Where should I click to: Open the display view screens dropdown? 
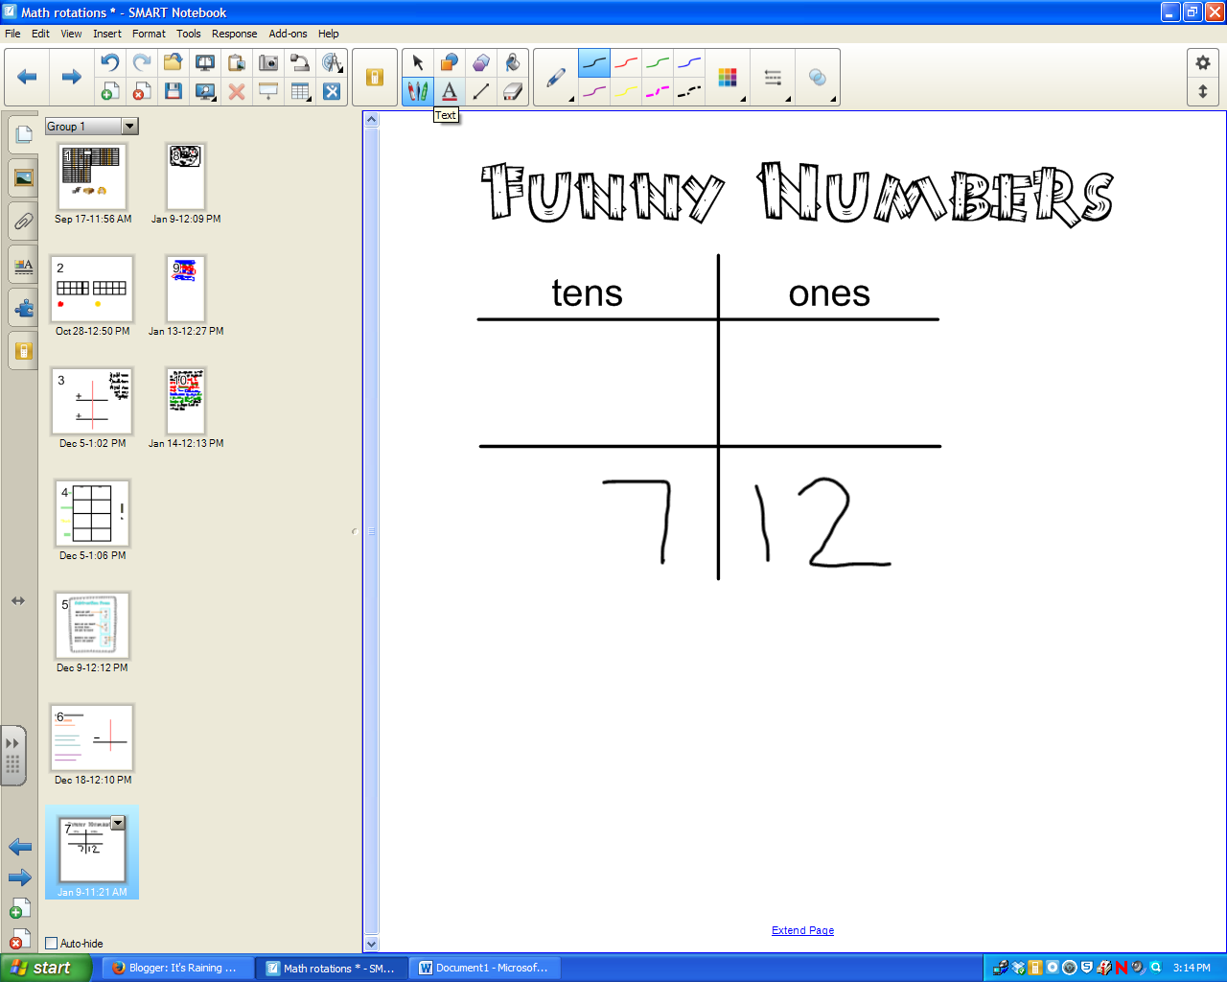coord(205,92)
